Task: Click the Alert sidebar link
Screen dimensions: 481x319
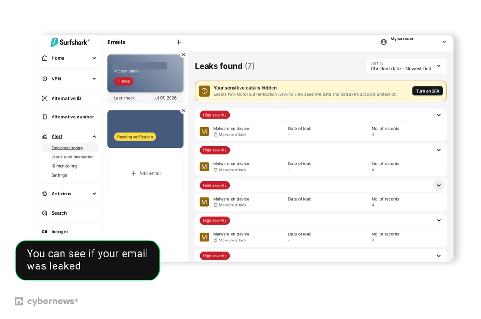Action: pos(57,137)
